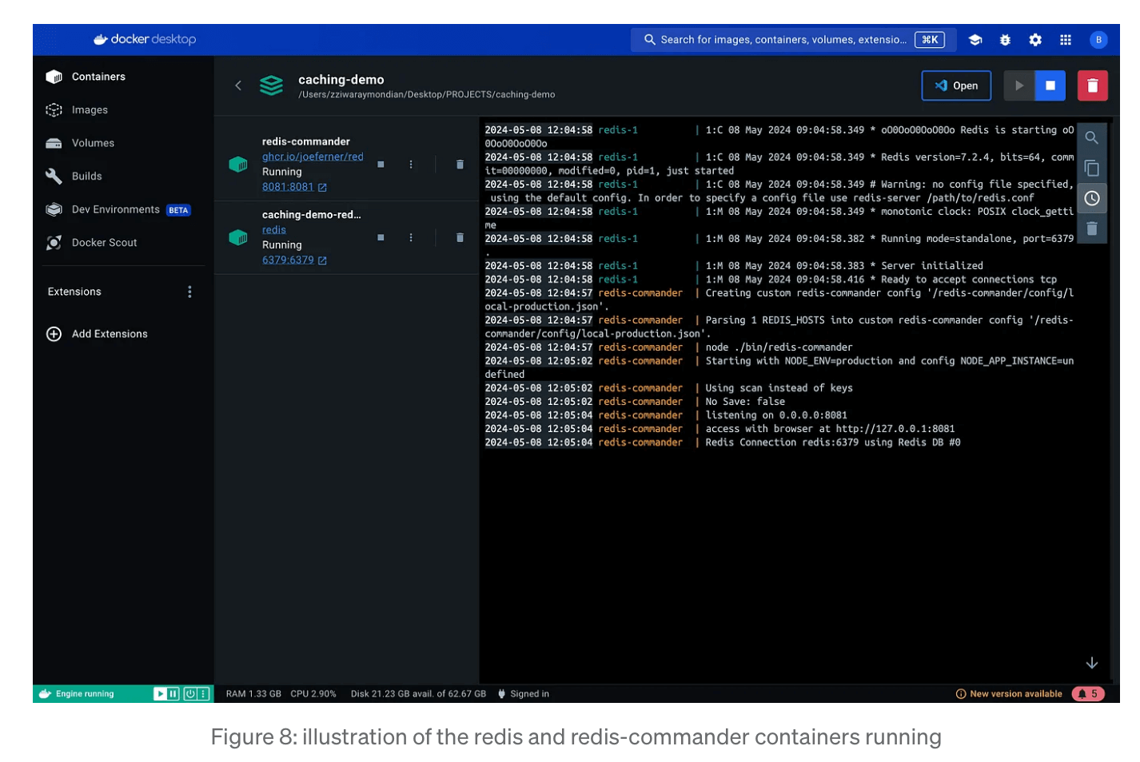Viewport: 1140px width, 762px height.
Task: Go back using the left chevron
Action: (x=238, y=85)
